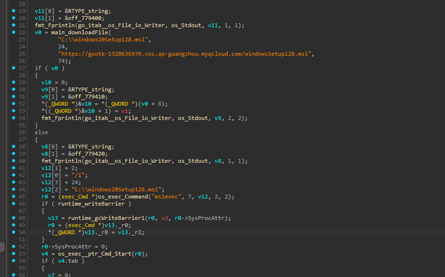This screenshot has width=445, height=277.
Task: Click the else keyword on line 36
Action: pyautogui.click(x=41, y=132)
